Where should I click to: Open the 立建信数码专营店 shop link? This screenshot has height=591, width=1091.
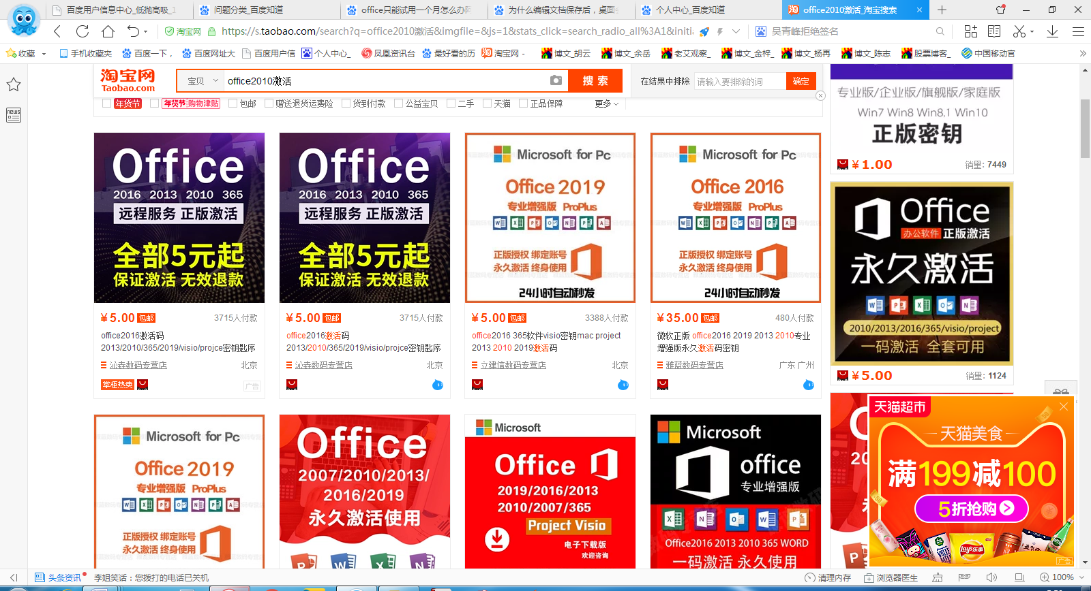click(513, 365)
